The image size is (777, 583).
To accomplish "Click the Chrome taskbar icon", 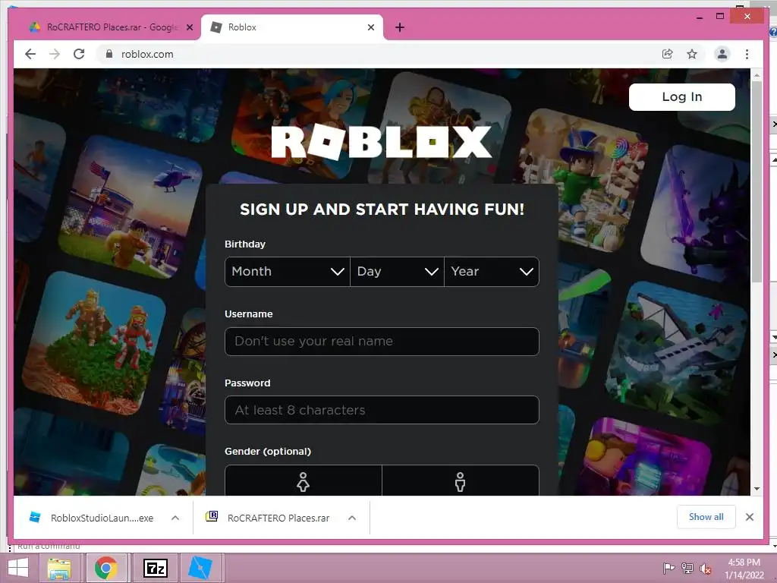I will click(x=106, y=568).
